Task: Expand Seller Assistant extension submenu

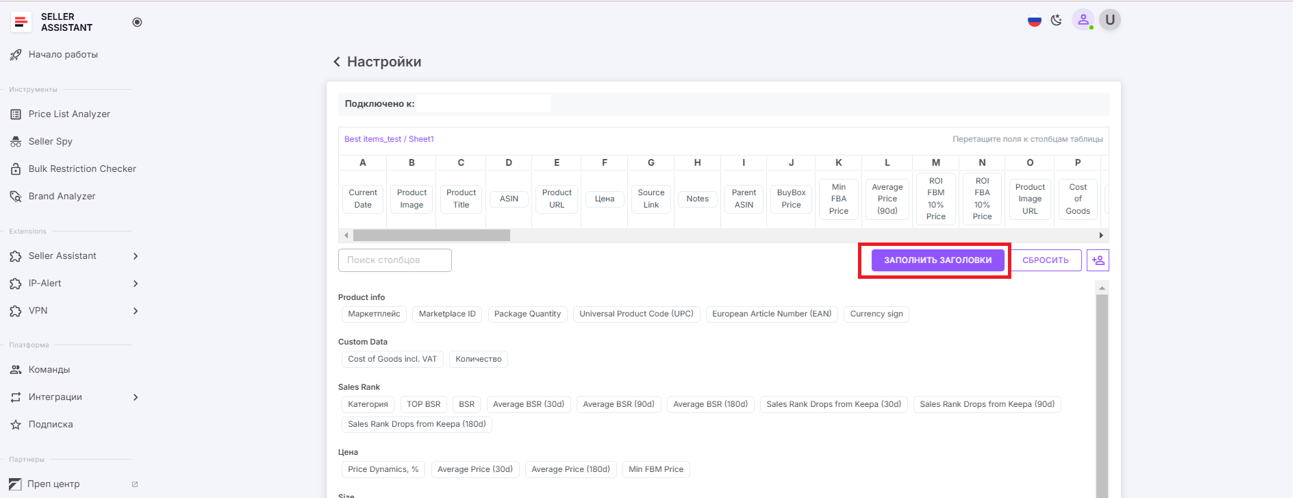Action: click(x=136, y=256)
